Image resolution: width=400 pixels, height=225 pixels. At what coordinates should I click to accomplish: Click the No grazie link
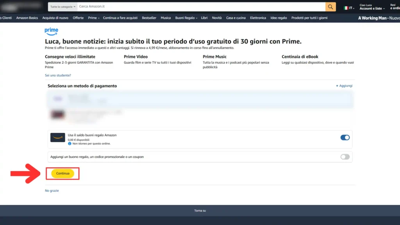point(52,191)
